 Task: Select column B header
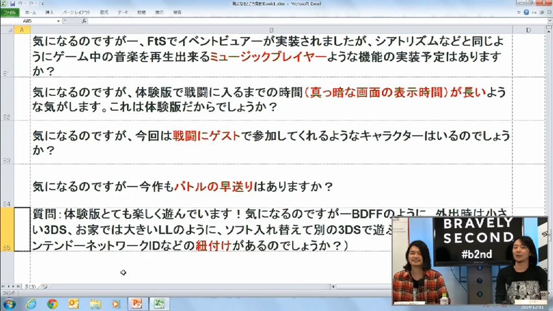pos(271,30)
